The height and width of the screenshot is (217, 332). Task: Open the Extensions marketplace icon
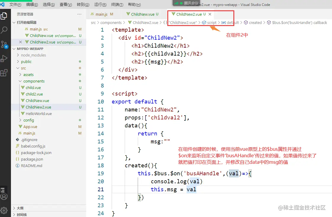(4, 72)
